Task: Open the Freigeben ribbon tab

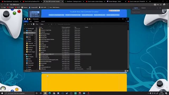Action: click(x=36, y=21)
